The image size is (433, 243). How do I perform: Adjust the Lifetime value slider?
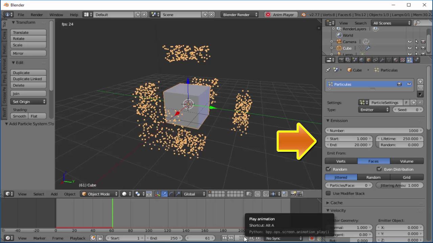[400, 139]
